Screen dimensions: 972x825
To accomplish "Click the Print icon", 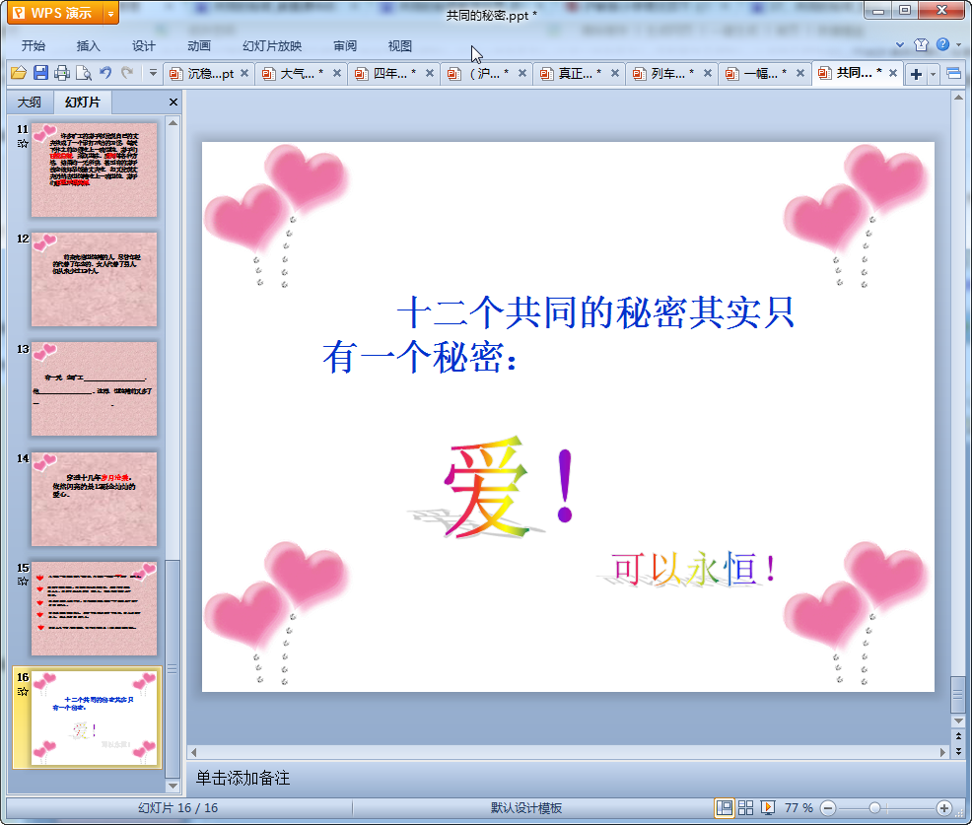I will coord(62,73).
